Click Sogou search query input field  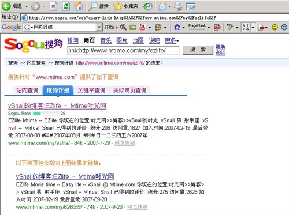pyautogui.click(x=123, y=50)
